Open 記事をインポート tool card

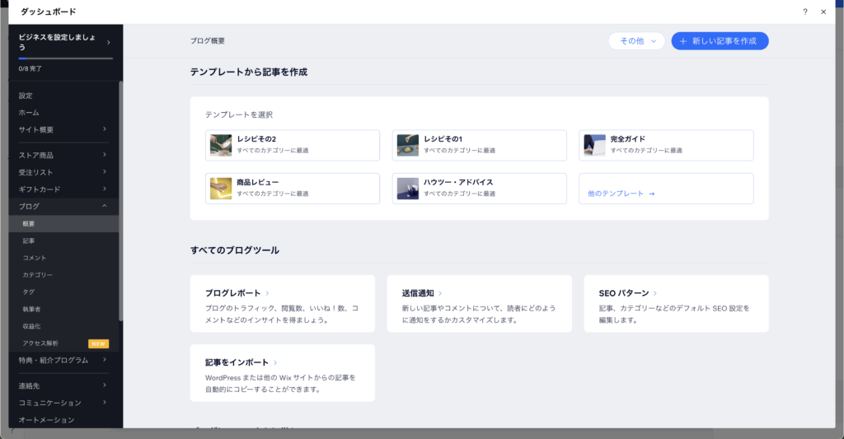coord(283,373)
